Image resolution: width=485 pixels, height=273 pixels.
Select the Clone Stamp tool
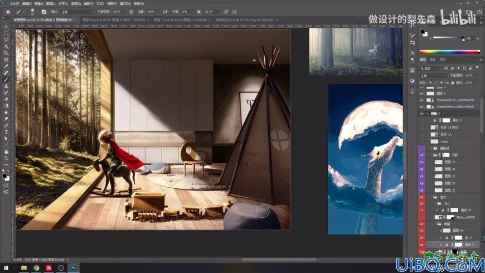coord(6,86)
